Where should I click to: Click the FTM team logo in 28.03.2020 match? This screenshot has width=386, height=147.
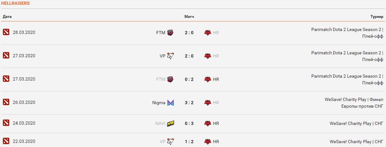170,32
